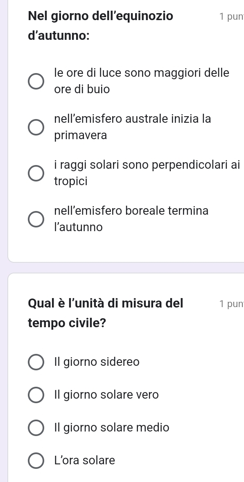The height and width of the screenshot is (482, 244).
Task: Click the 'Il giorno solare medio' option text
Action: click(112, 428)
